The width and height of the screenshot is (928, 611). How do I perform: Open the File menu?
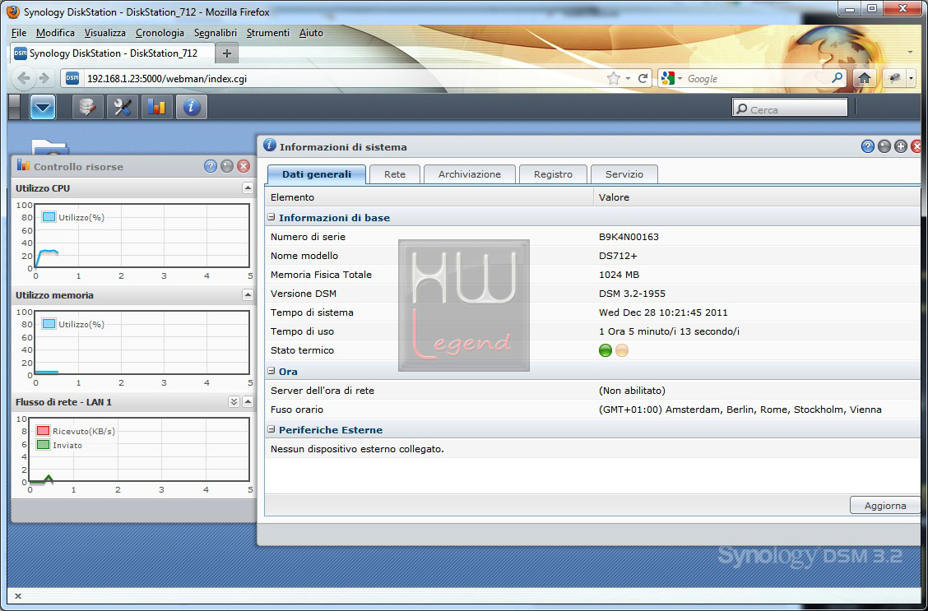18,33
